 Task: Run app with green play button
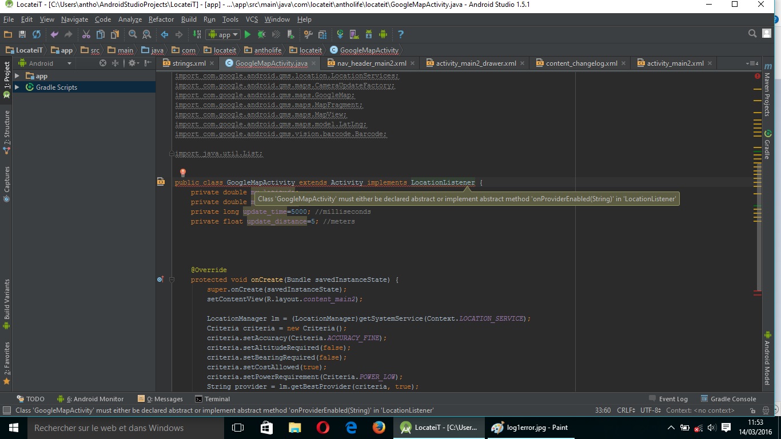pos(248,34)
